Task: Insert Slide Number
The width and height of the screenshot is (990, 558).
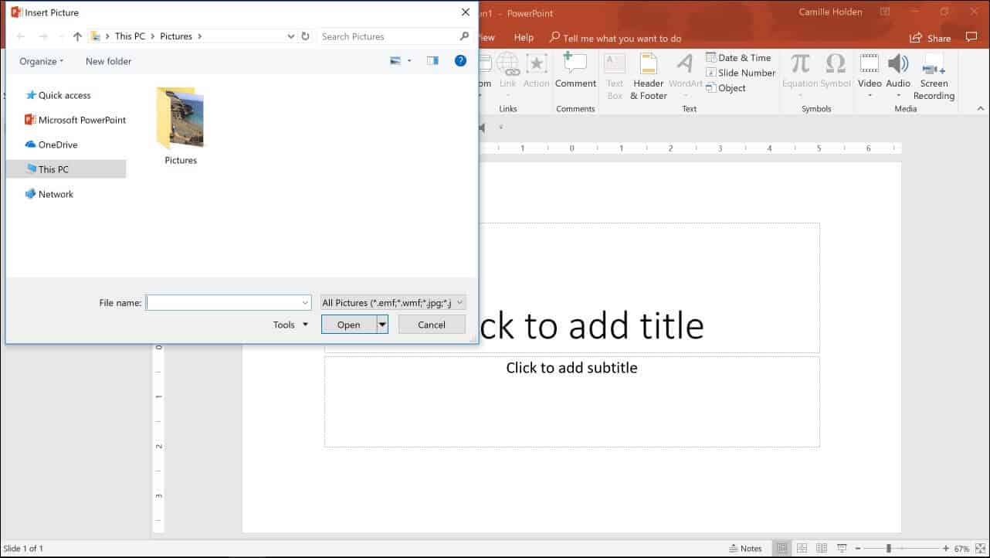Action: click(741, 73)
